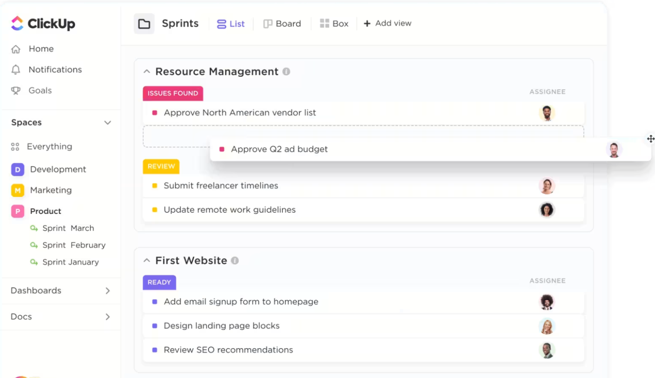Click assignee avatar for Design landing page blocks

pyautogui.click(x=547, y=326)
